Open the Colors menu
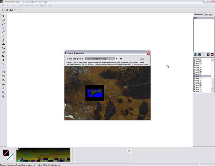This screenshot has height=166, width=215. pos(13,5)
